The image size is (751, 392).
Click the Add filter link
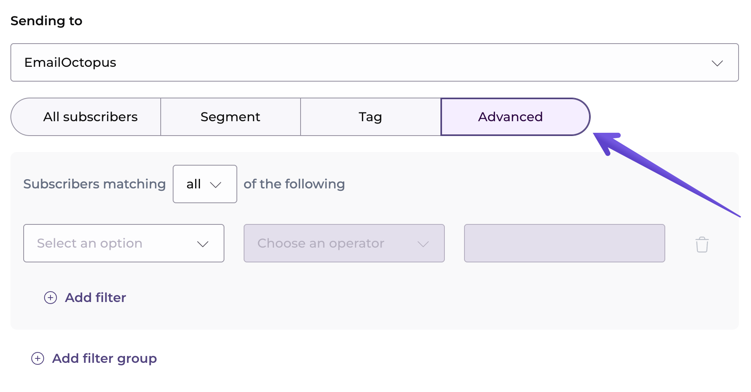(x=95, y=298)
